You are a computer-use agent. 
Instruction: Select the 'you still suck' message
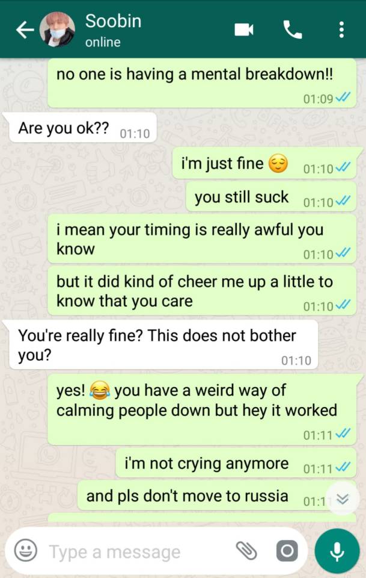tap(271, 197)
